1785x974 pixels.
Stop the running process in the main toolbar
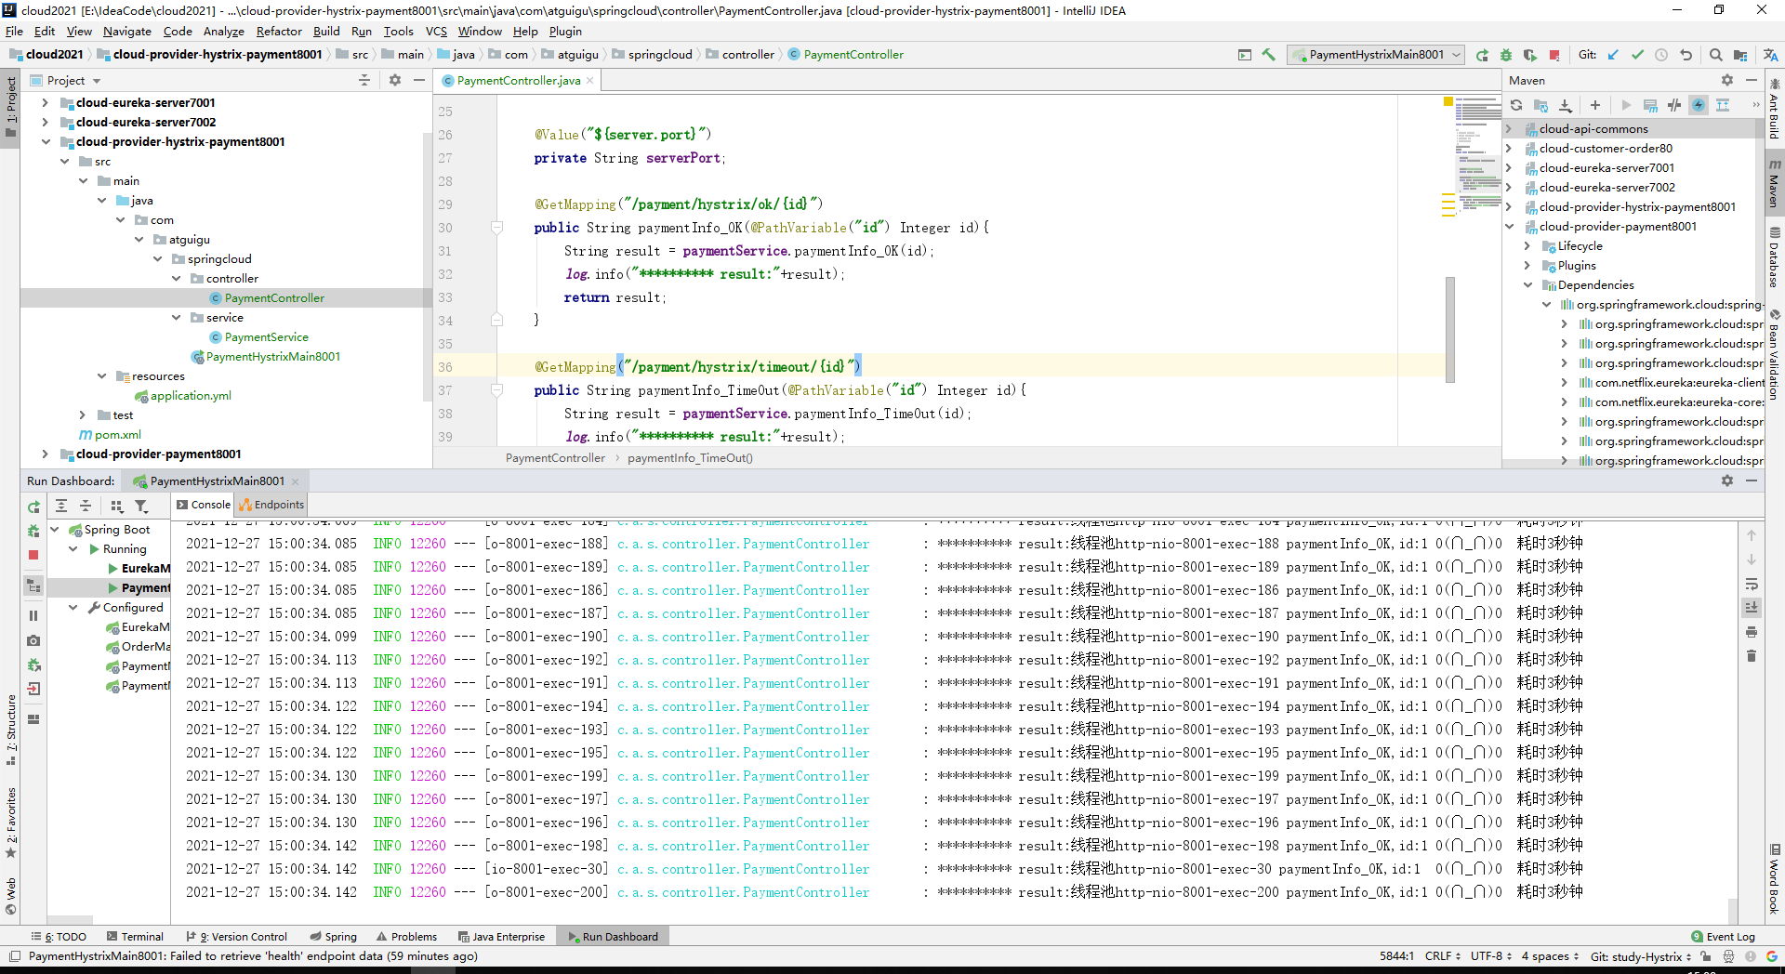click(x=1554, y=55)
